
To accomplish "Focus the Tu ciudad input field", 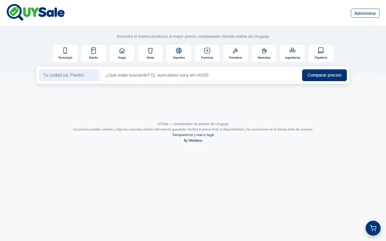I will 69,75.
